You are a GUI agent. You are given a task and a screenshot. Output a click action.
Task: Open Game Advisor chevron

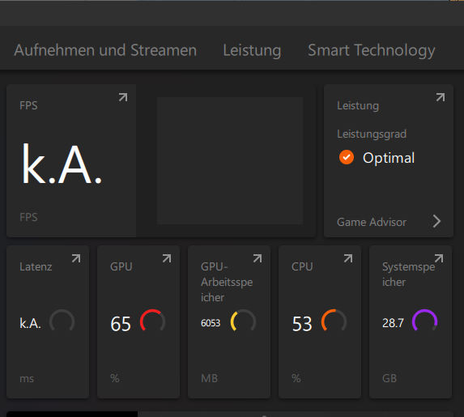tap(436, 221)
